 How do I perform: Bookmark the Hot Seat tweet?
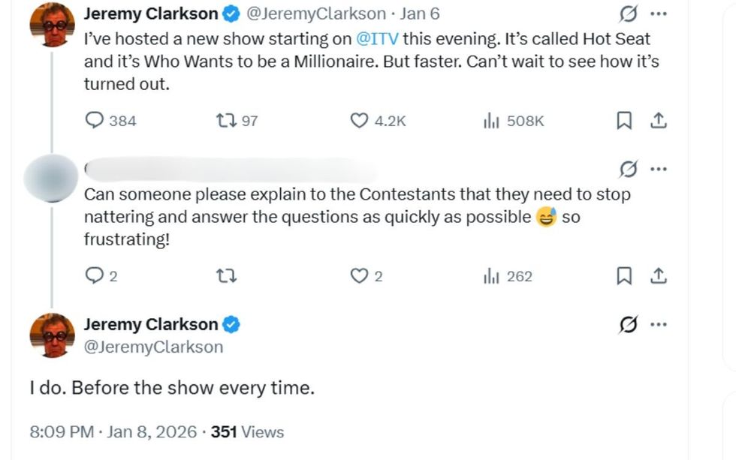pyautogui.click(x=624, y=120)
